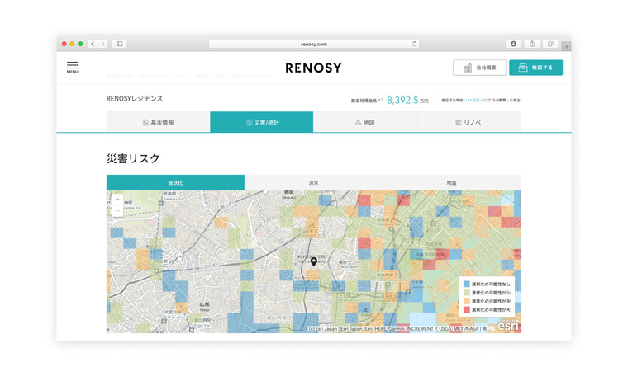Open the hamburger MENU icon
The width and height of the screenshot is (628, 376).
click(73, 67)
